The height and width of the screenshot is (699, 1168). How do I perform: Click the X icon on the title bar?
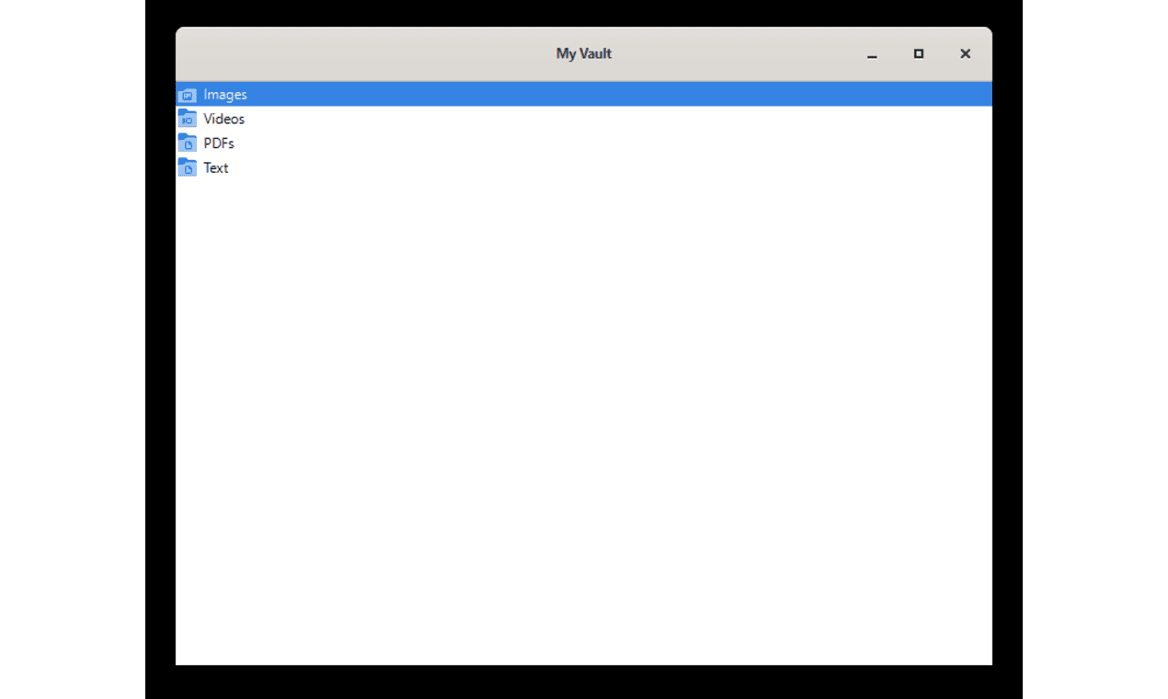[965, 53]
